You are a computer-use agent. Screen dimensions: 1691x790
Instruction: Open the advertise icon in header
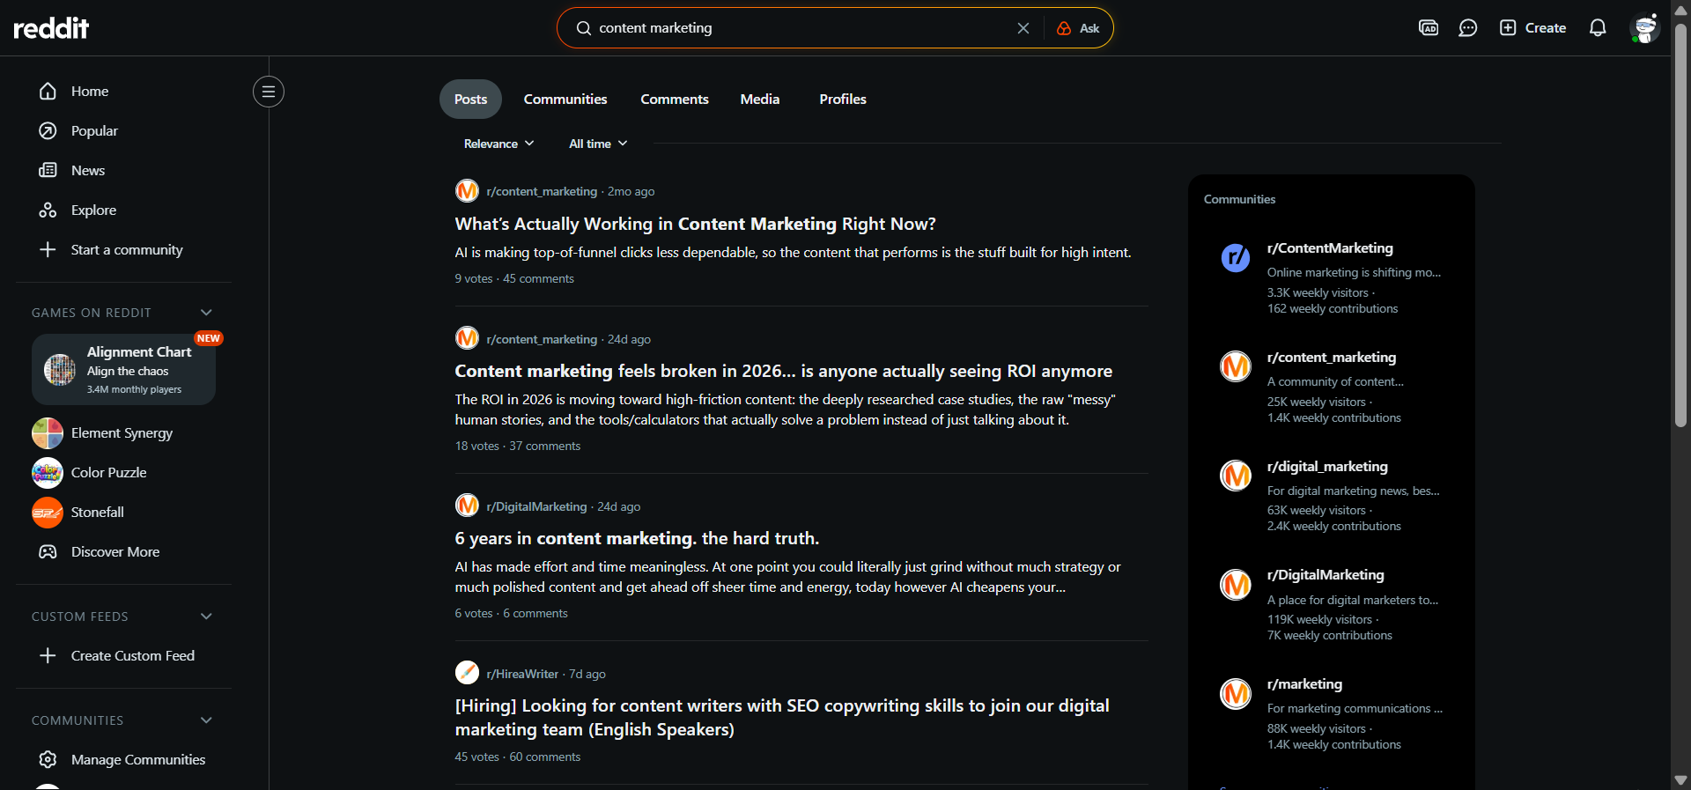click(1429, 28)
